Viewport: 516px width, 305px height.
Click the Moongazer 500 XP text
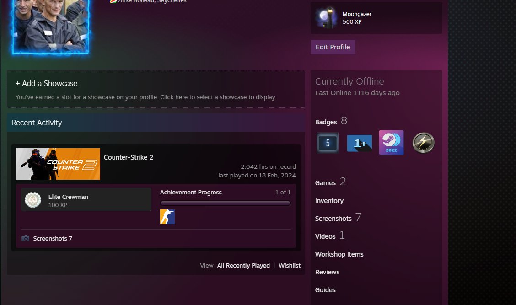357,18
